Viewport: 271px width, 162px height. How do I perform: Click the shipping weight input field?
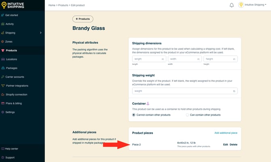pos(185,91)
